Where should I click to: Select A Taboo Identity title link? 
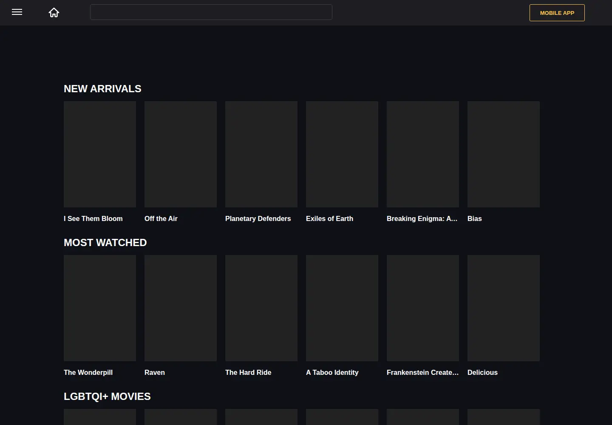332,372
